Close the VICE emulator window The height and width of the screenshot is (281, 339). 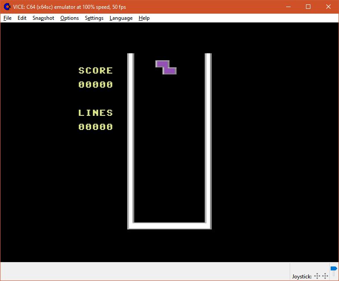[328, 7]
